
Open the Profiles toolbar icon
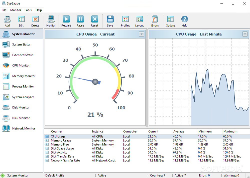tap(125, 21)
